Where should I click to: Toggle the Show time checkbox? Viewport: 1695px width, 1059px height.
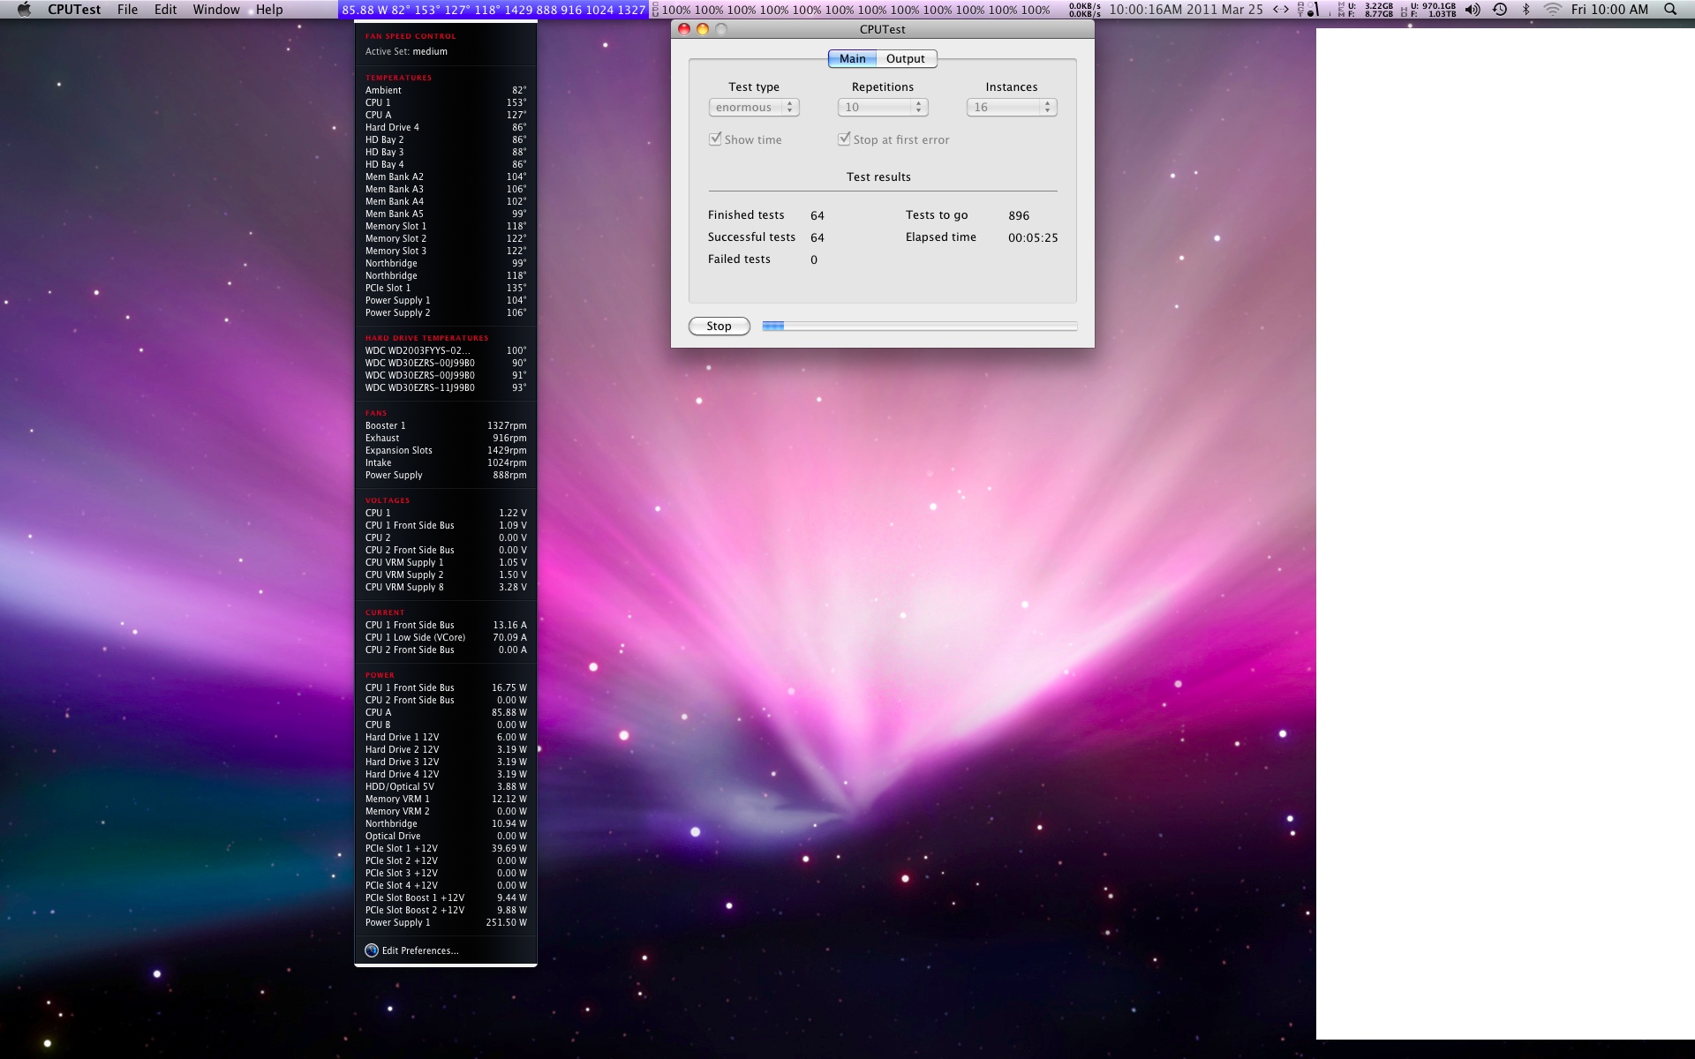pyautogui.click(x=716, y=139)
